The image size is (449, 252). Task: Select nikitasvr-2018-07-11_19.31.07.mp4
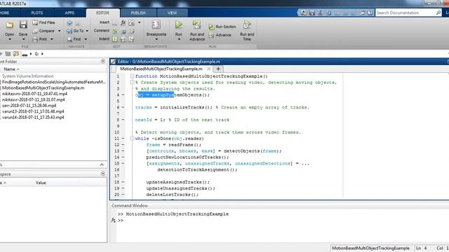33,99
